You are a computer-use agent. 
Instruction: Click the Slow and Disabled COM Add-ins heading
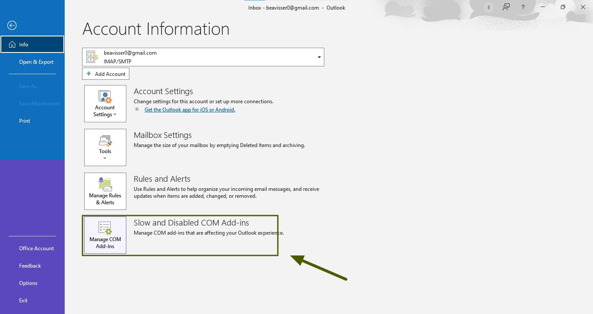(191, 222)
